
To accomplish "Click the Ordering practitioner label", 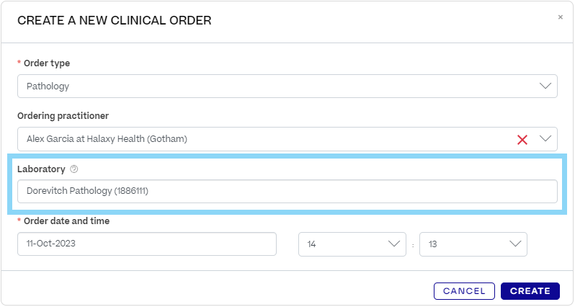I will pyautogui.click(x=63, y=116).
